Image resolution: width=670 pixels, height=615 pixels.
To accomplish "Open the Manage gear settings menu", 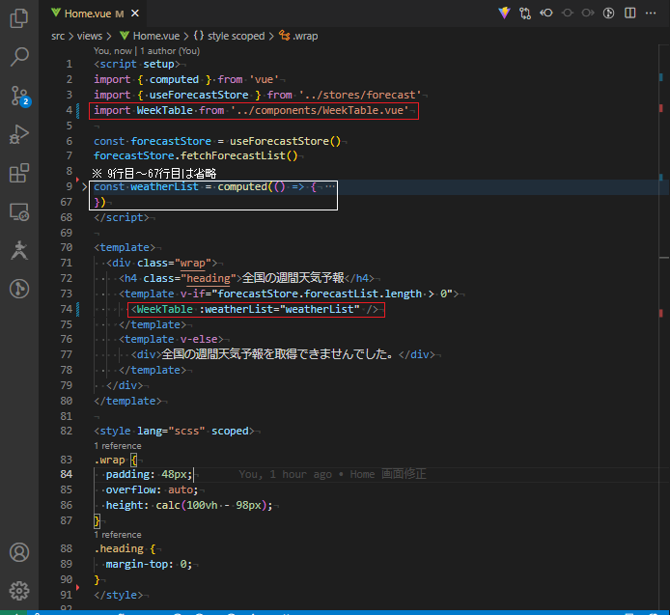I will click(x=19, y=590).
